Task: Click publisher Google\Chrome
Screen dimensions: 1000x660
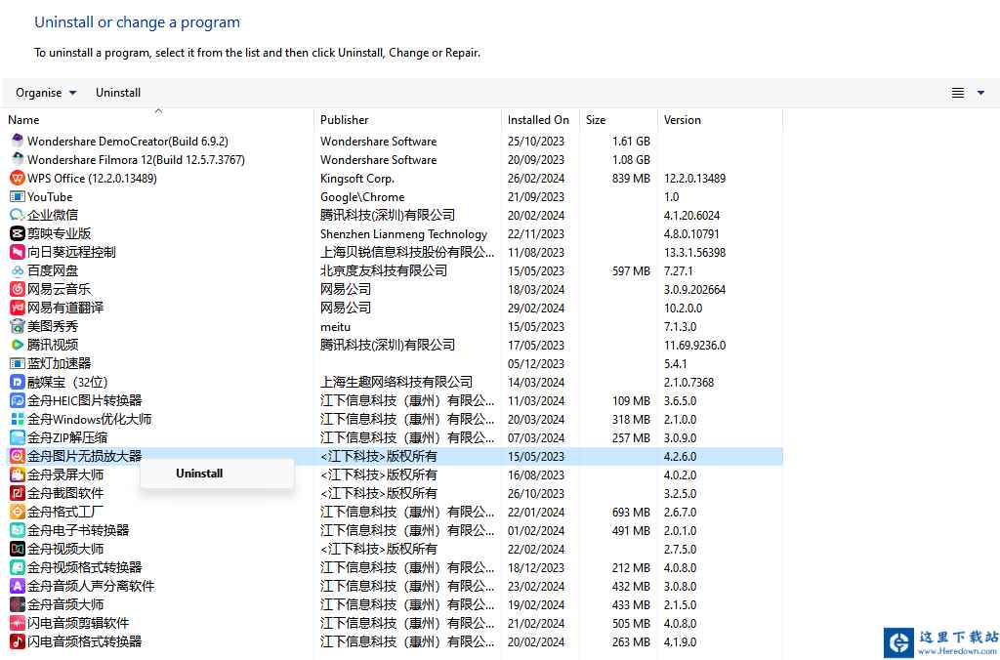Action: [362, 197]
